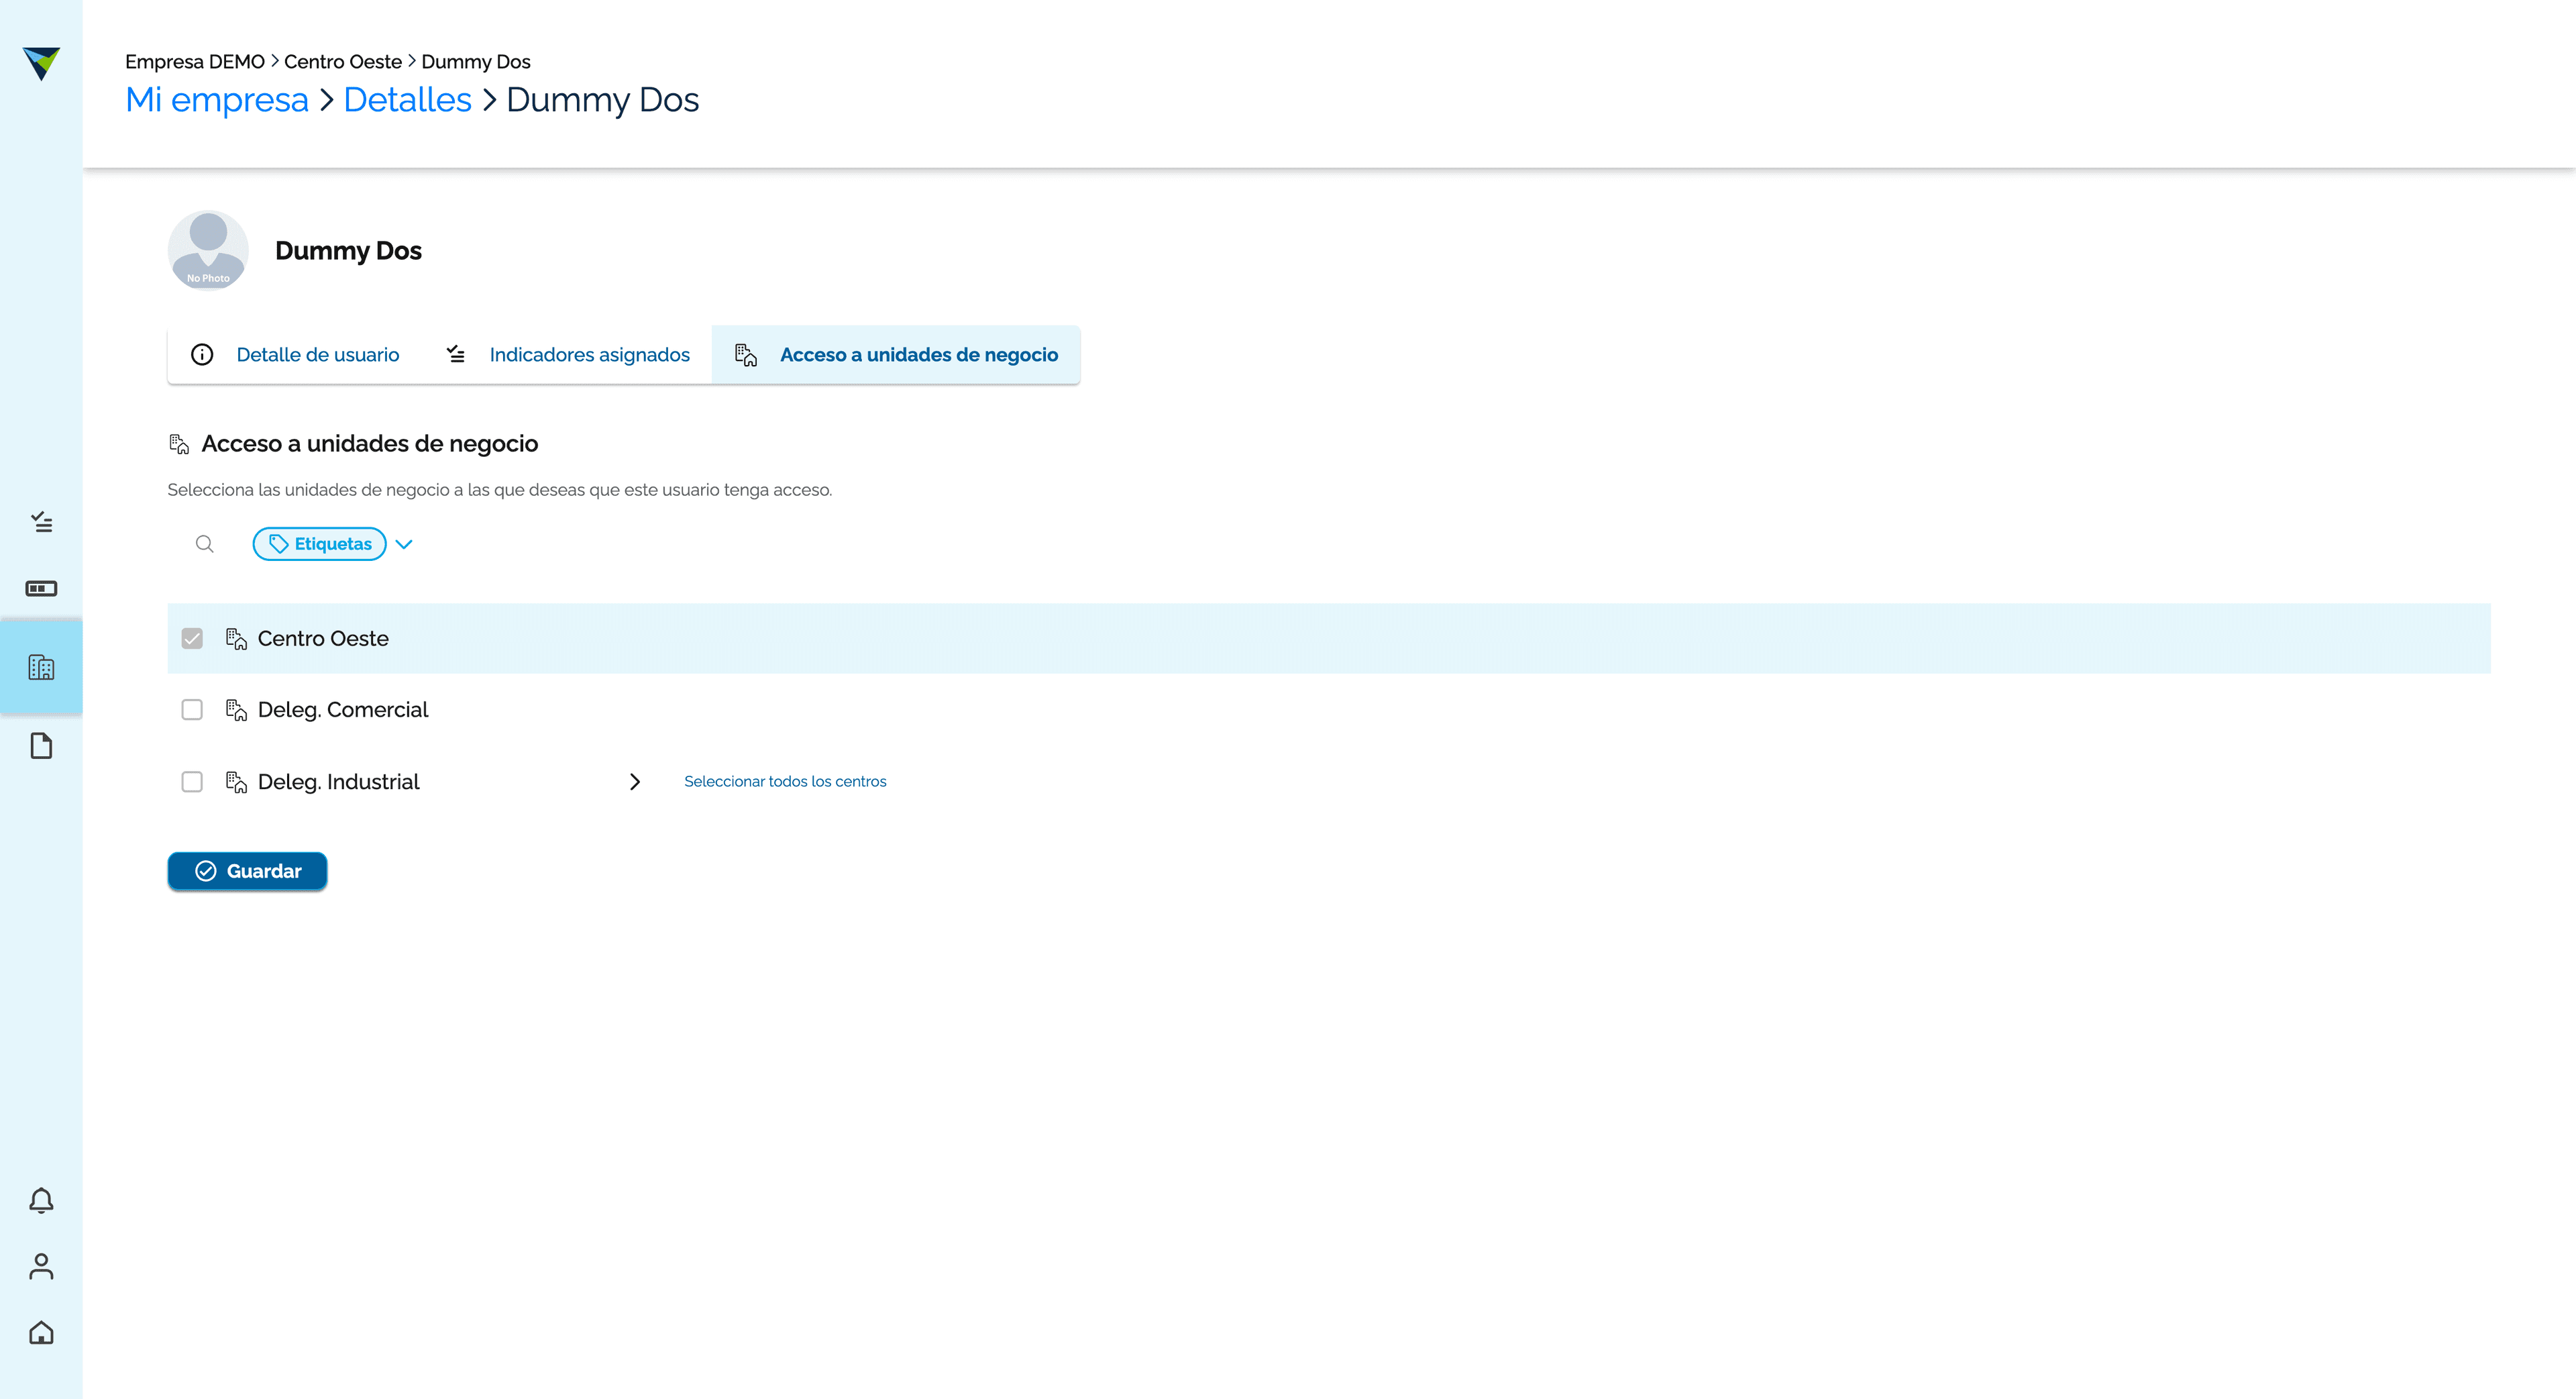Click the Guardar button
The image size is (2576, 1399).
[247, 871]
